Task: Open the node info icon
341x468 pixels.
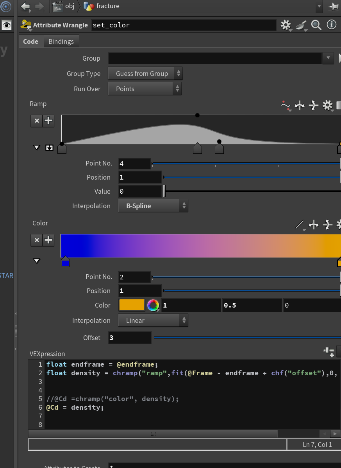Action: pos(332,25)
